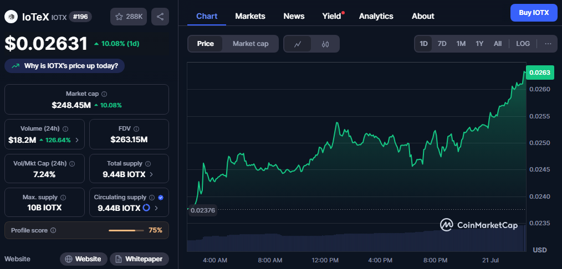The width and height of the screenshot is (562, 269).
Task: Click the 0.02376 opening price label
Action: pyautogui.click(x=203, y=210)
